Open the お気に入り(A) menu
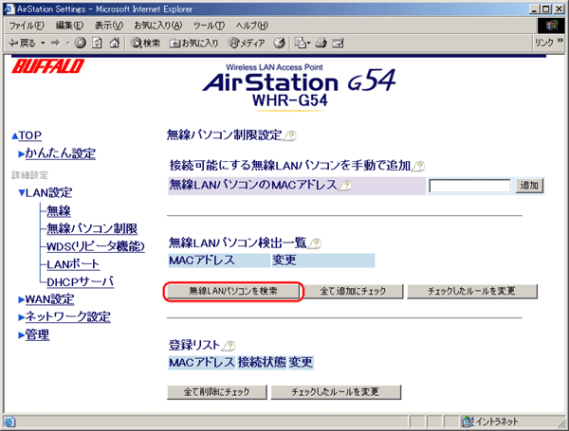 pyautogui.click(x=158, y=26)
